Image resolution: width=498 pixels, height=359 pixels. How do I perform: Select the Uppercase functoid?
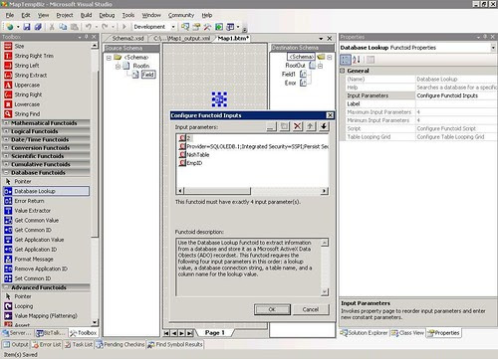click(x=27, y=85)
